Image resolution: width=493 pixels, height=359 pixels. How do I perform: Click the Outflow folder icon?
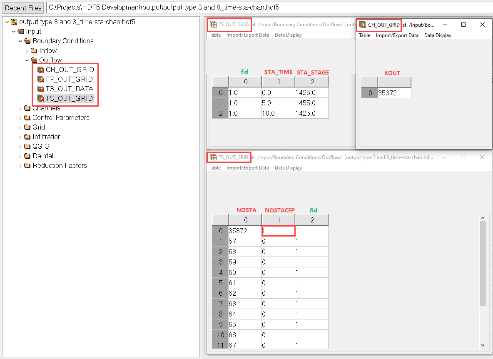click(x=34, y=60)
